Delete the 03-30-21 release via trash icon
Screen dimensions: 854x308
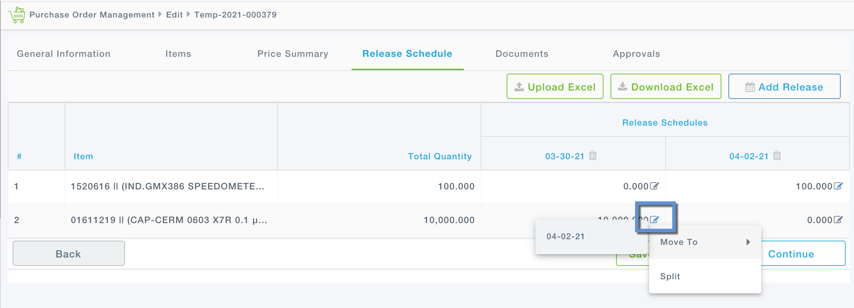[593, 155]
